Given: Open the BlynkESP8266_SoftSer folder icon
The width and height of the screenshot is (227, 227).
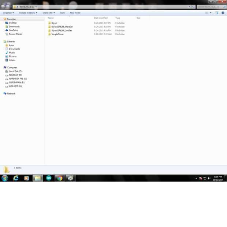Looking at the screenshot, I should 49,30.
